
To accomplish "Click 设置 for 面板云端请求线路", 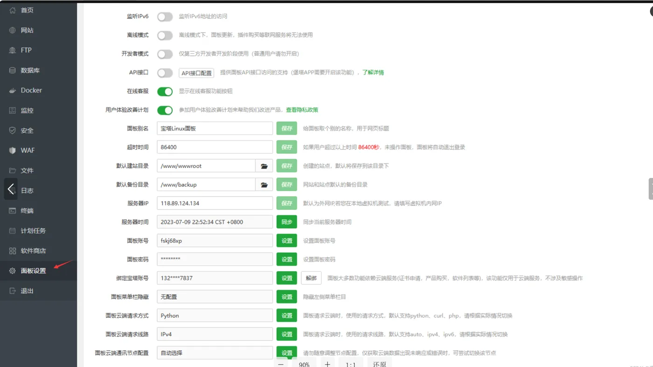I will (287, 334).
